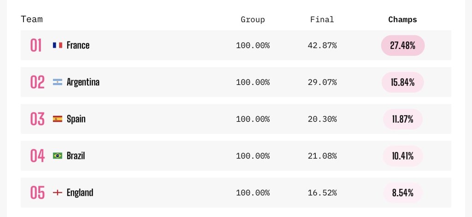Click France's 42.87% final probability
This screenshot has height=217, width=472.
(x=322, y=46)
